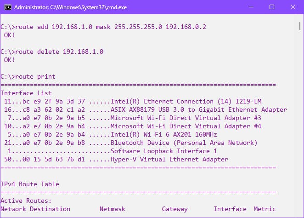Click the 'IPv4 Route Table' heading
Screen dimensions: 304x218
tap(30, 184)
